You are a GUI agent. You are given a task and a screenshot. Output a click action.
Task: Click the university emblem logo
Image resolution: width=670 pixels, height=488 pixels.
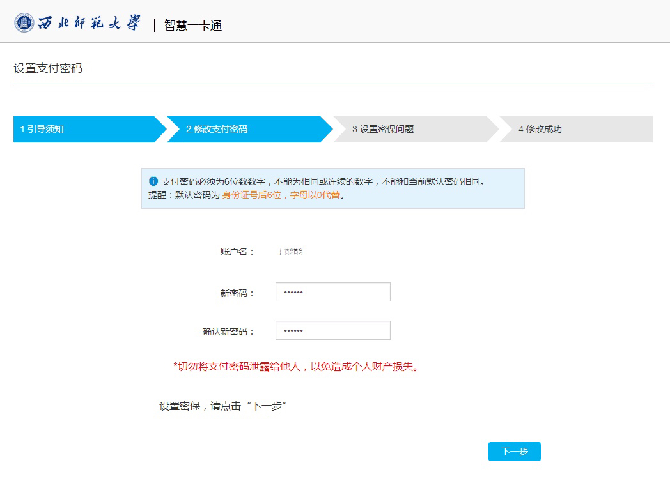pyautogui.click(x=24, y=24)
